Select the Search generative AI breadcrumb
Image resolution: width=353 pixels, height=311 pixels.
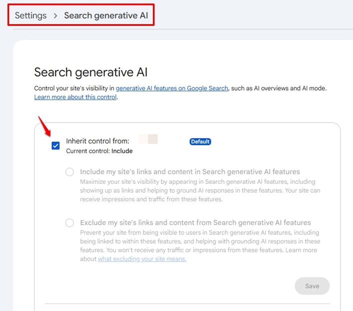(106, 16)
